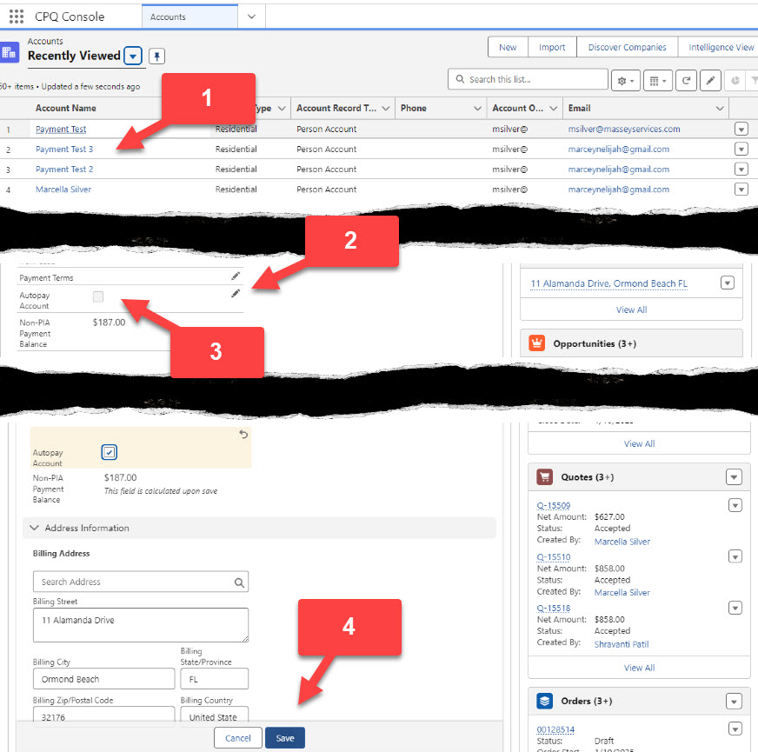Click search icon in Billing Address search

(239, 582)
